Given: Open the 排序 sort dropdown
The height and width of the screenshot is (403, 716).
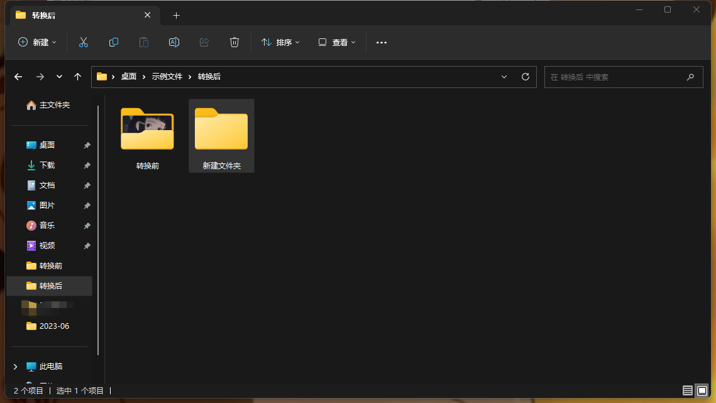Looking at the screenshot, I should pos(280,42).
